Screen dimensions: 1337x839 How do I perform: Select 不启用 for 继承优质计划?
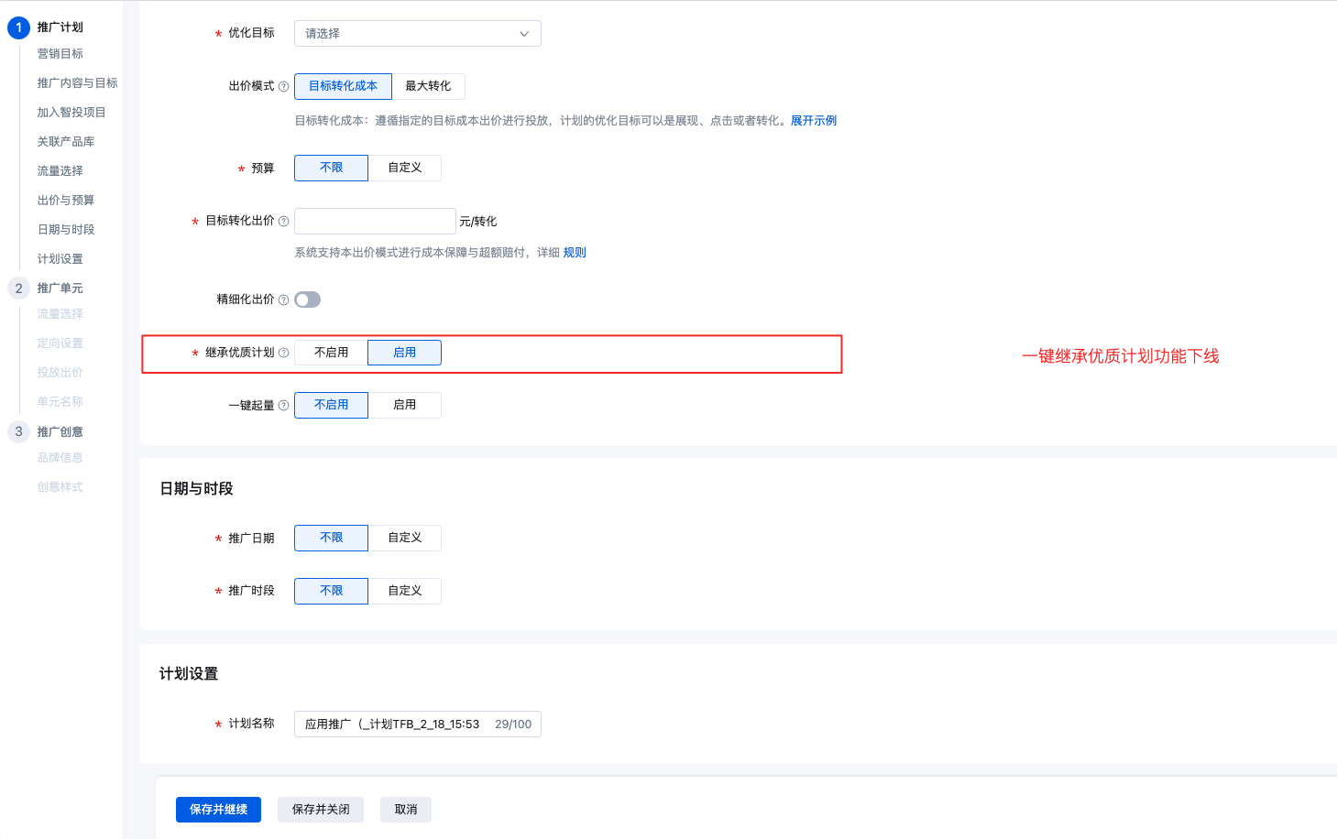click(331, 353)
